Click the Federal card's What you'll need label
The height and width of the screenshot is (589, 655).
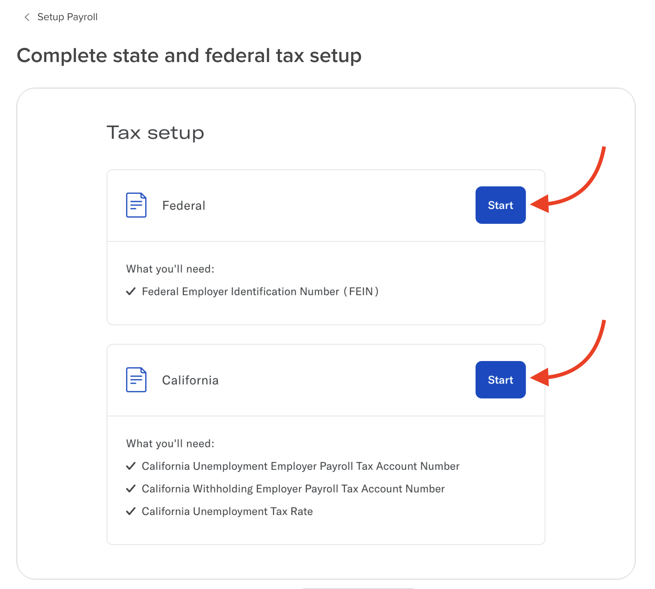170,269
